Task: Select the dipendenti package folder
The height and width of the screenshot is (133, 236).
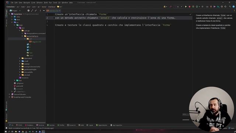Action: point(28,58)
